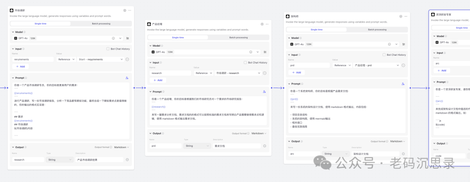This screenshot has height=182, width=470.
Task: Open the 市场调研 node more options menu
Action: click(x=130, y=10)
